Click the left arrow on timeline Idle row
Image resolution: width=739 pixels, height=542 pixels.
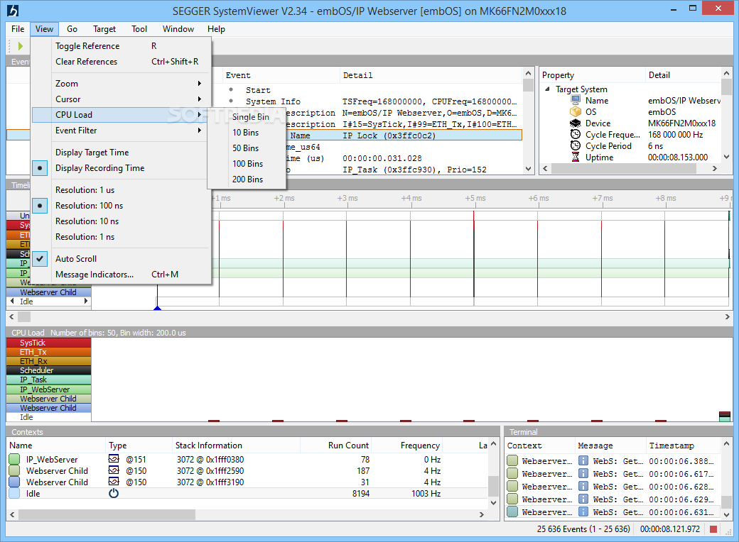tap(12, 301)
